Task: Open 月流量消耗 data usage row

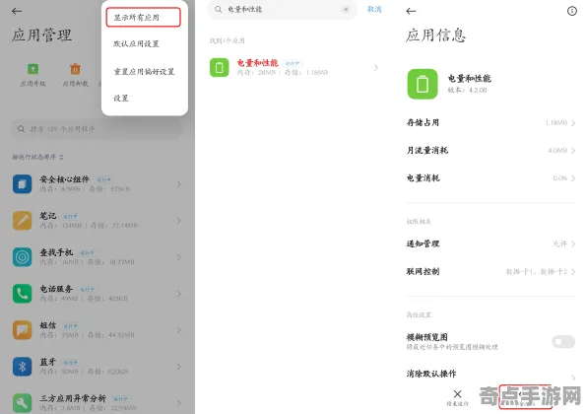Action: (x=490, y=150)
